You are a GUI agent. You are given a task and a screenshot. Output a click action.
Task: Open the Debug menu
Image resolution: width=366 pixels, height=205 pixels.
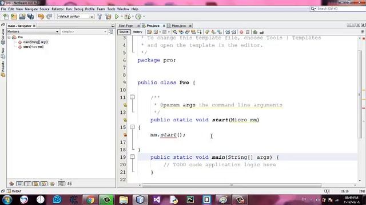[x=78, y=9]
